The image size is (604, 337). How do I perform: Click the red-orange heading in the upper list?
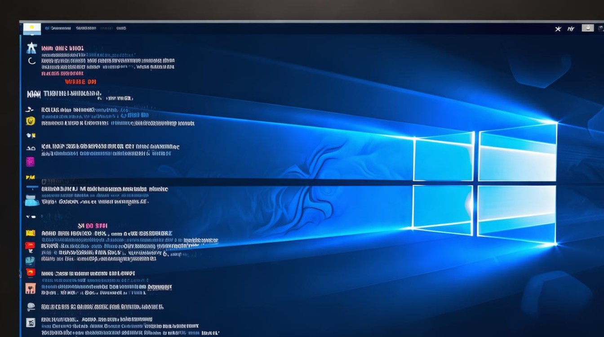pyautogui.click(x=80, y=82)
